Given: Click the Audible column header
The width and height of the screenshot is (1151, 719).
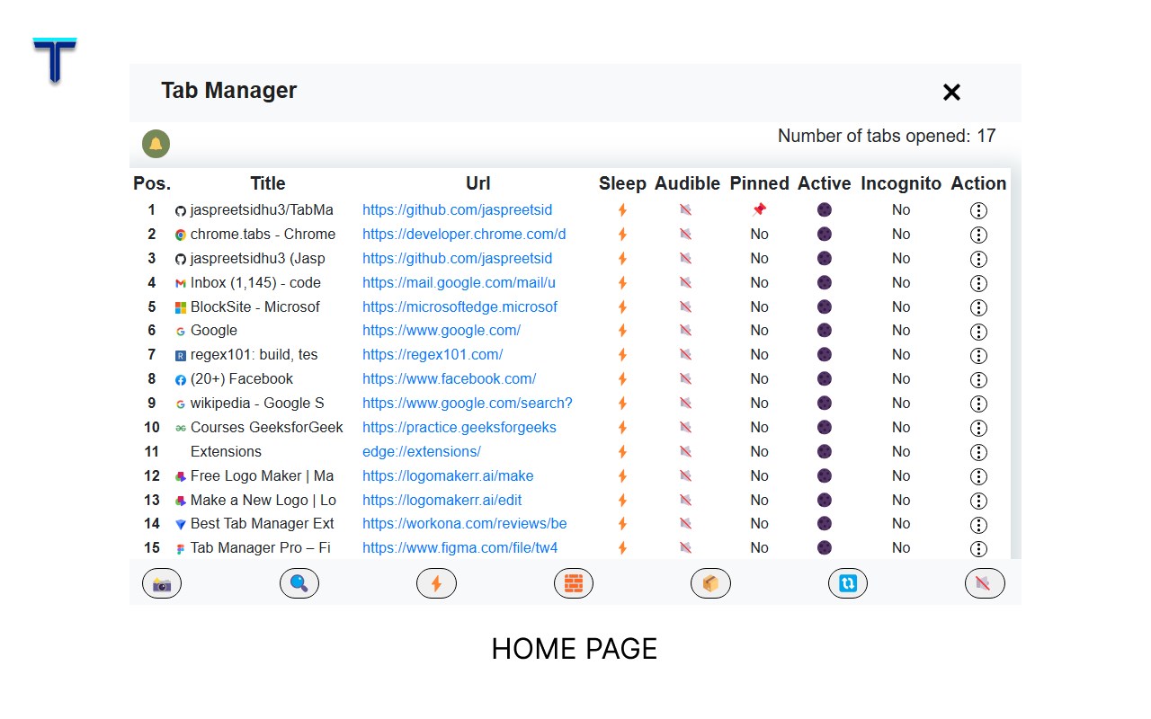Looking at the screenshot, I should point(687,183).
